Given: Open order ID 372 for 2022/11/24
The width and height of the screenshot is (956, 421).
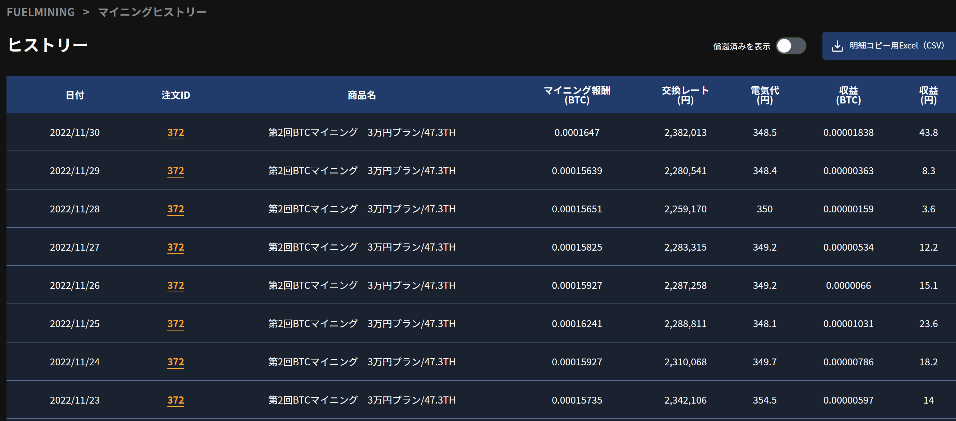Looking at the screenshot, I should 176,362.
